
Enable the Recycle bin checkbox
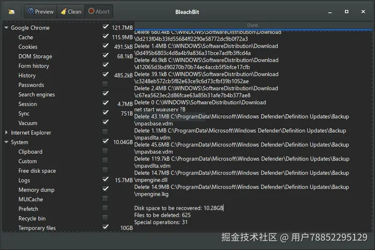[x=105, y=218]
